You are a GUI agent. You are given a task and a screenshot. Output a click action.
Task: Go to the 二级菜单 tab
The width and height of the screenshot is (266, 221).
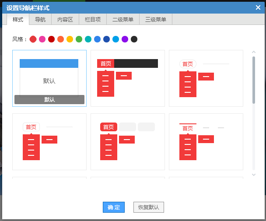tap(123, 19)
